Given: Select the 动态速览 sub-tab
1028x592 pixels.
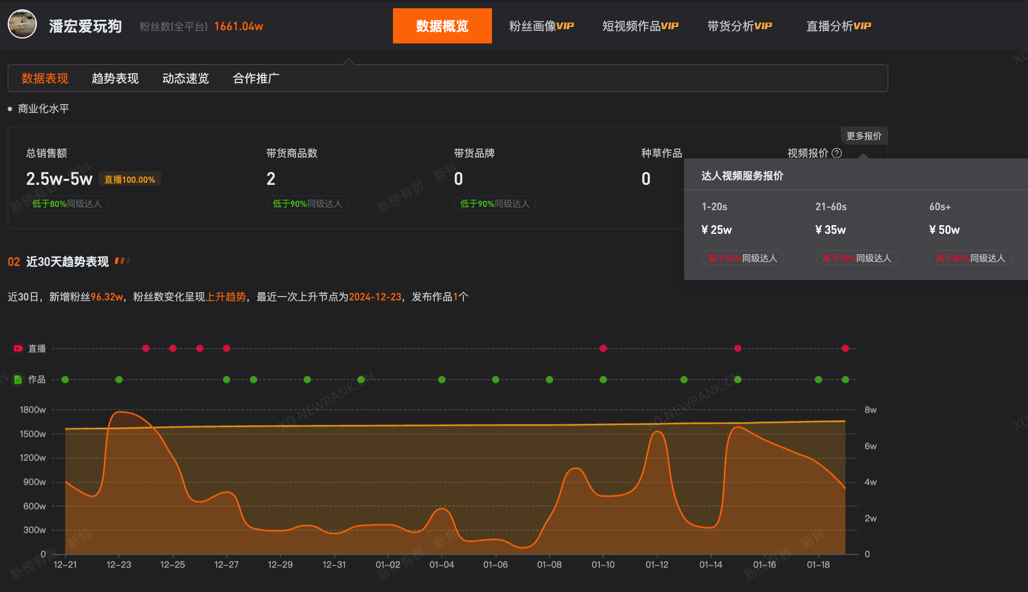Looking at the screenshot, I should point(185,79).
